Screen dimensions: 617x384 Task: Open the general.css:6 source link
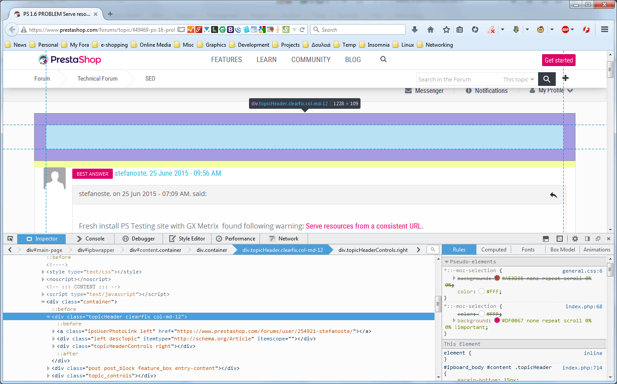pos(582,271)
